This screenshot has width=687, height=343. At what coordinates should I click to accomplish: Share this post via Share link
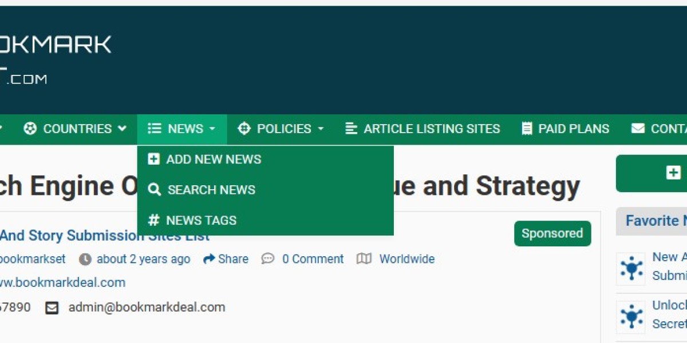(226, 259)
